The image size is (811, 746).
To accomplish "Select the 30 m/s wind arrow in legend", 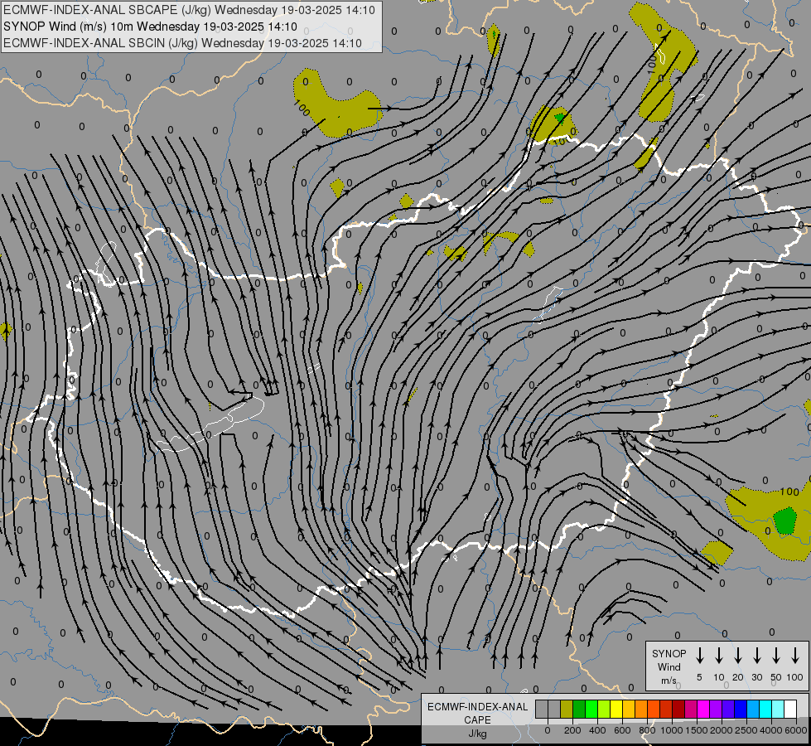I will click(x=756, y=656).
